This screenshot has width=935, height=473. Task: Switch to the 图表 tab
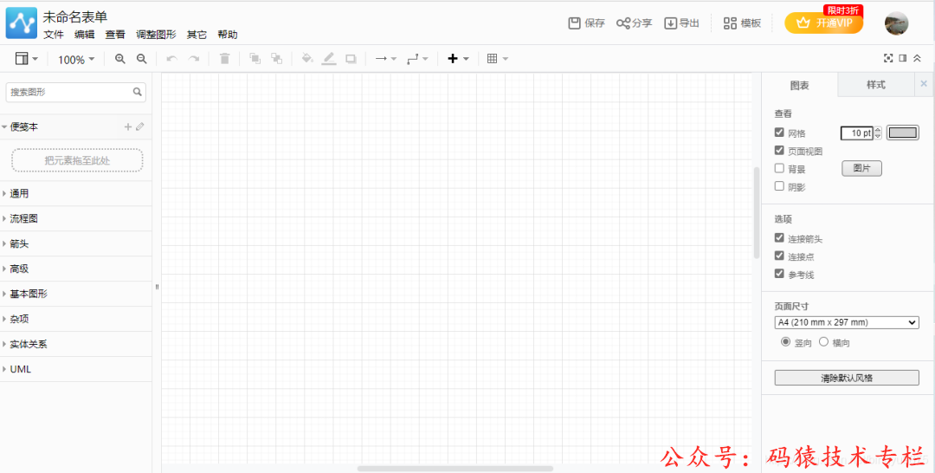(x=800, y=85)
